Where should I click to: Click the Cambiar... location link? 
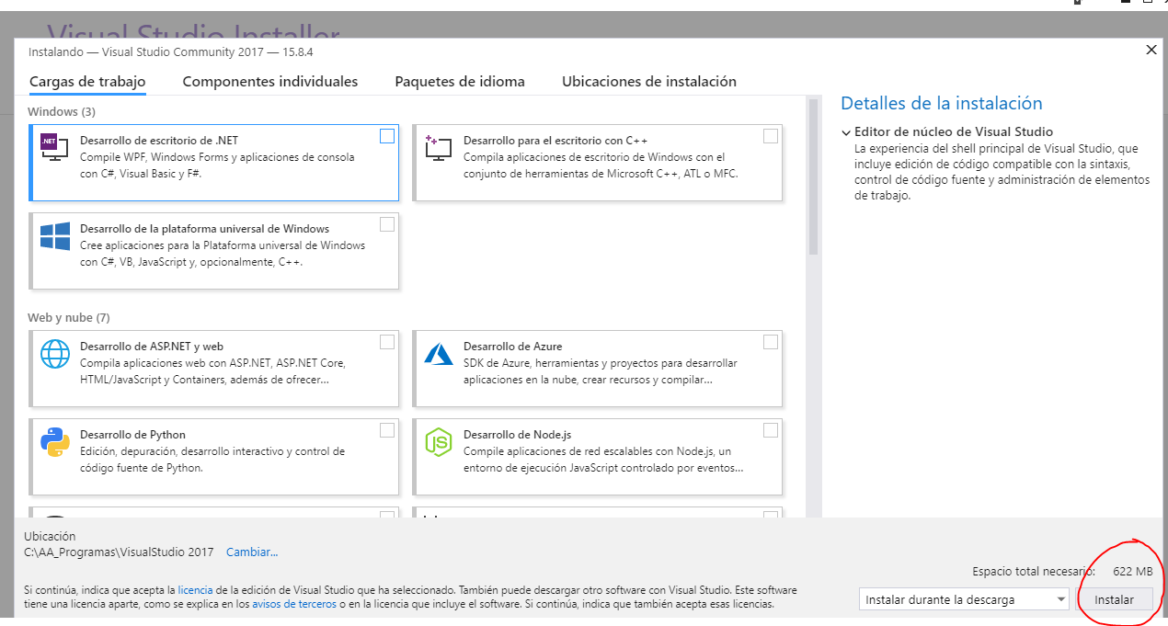[x=252, y=552]
